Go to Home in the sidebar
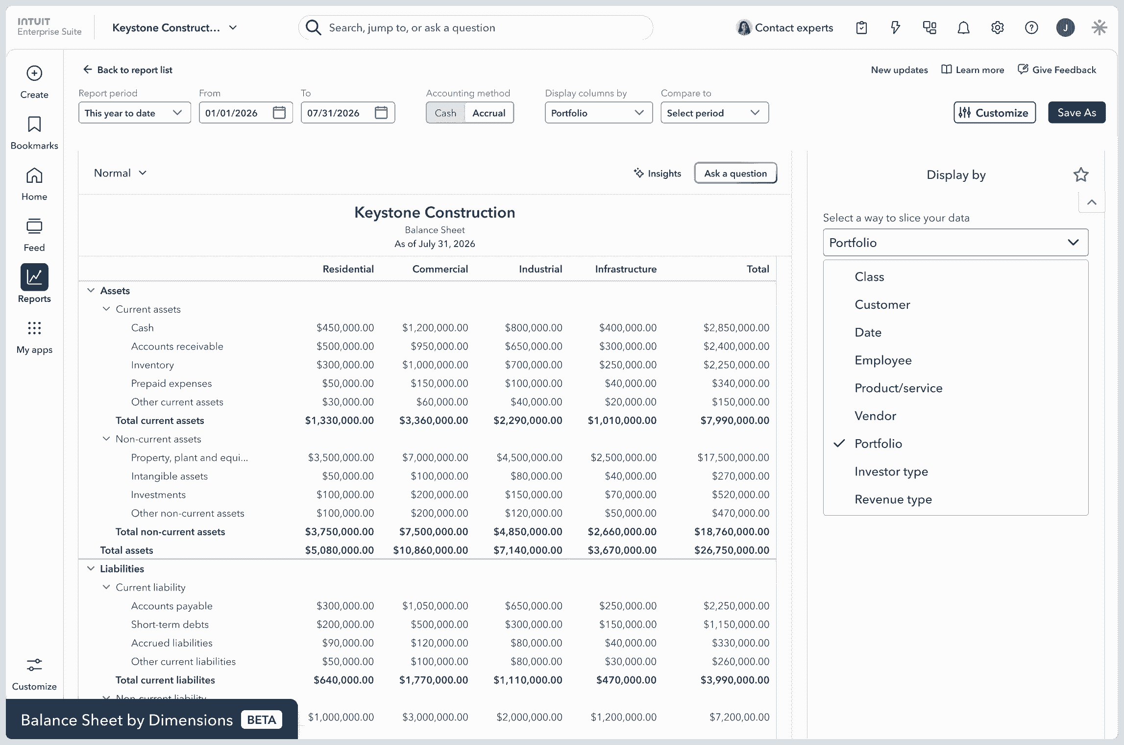Screen dimensions: 1124x745 tap(34, 184)
